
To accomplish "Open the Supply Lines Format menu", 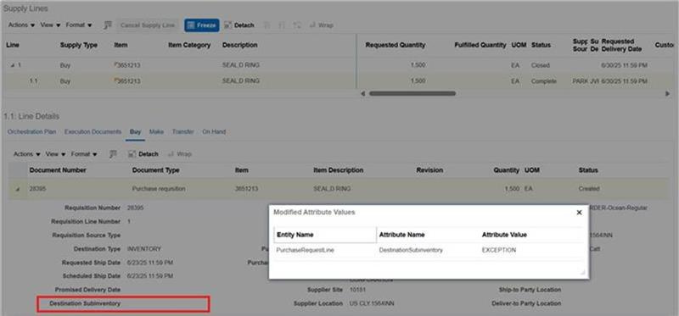I will click(x=79, y=25).
